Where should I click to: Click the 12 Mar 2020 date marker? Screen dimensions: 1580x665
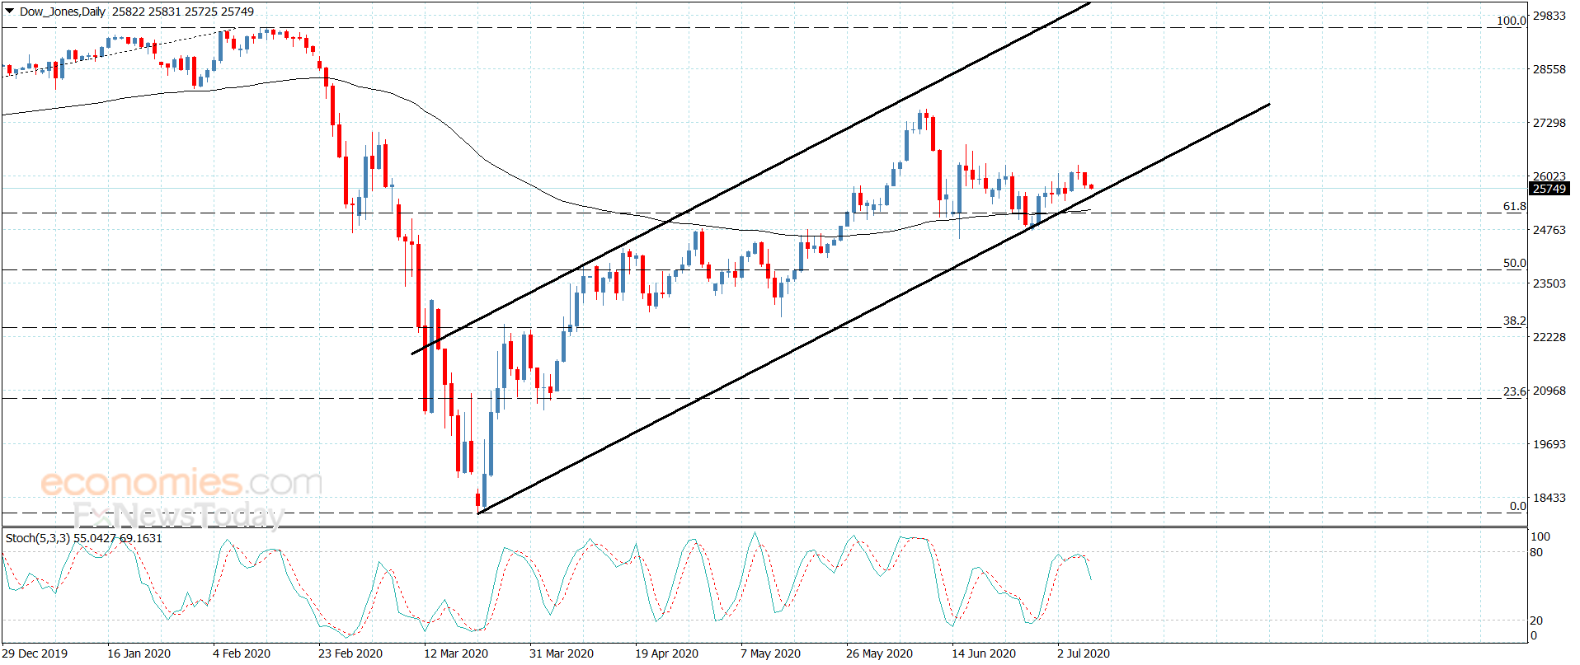455,653
